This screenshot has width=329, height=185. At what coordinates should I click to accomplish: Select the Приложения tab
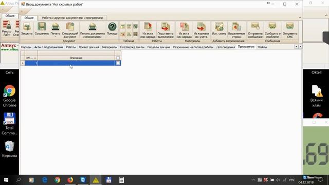[246, 47]
